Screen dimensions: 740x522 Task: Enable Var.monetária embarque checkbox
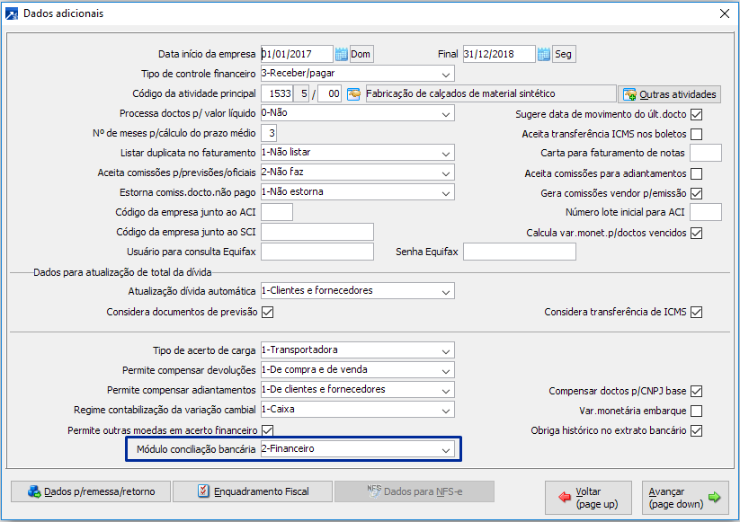point(697,411)
